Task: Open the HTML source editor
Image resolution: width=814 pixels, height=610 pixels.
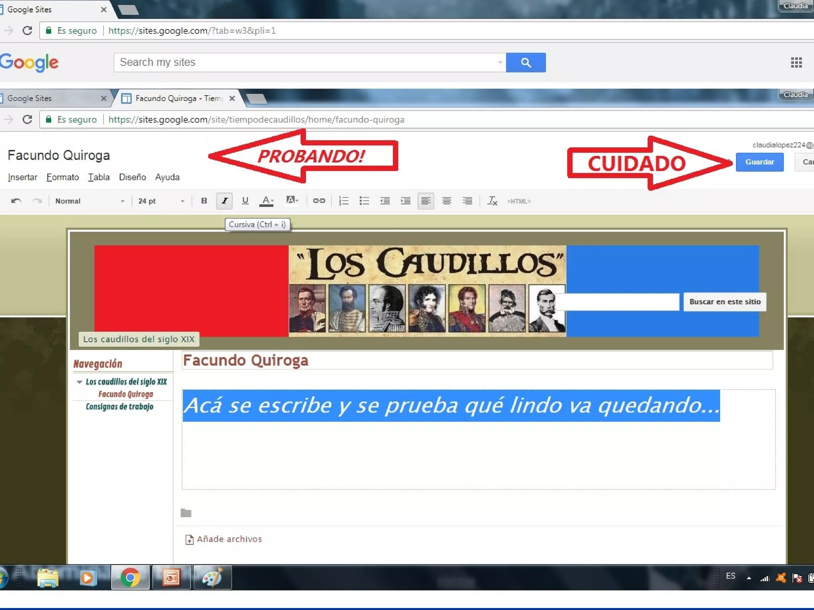Action: (x=519, y=201)
